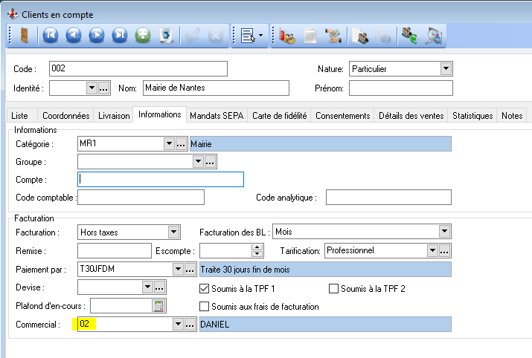Add a new client with green plus
This screenshot has width=532, height=358.
143,35
